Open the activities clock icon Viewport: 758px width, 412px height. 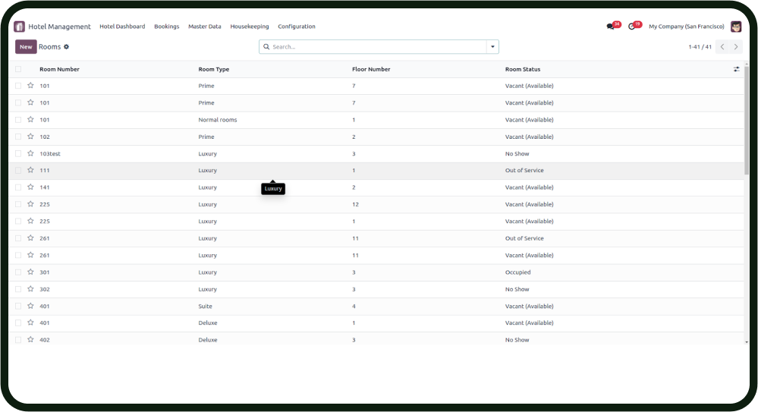click(x=632, y=27)
